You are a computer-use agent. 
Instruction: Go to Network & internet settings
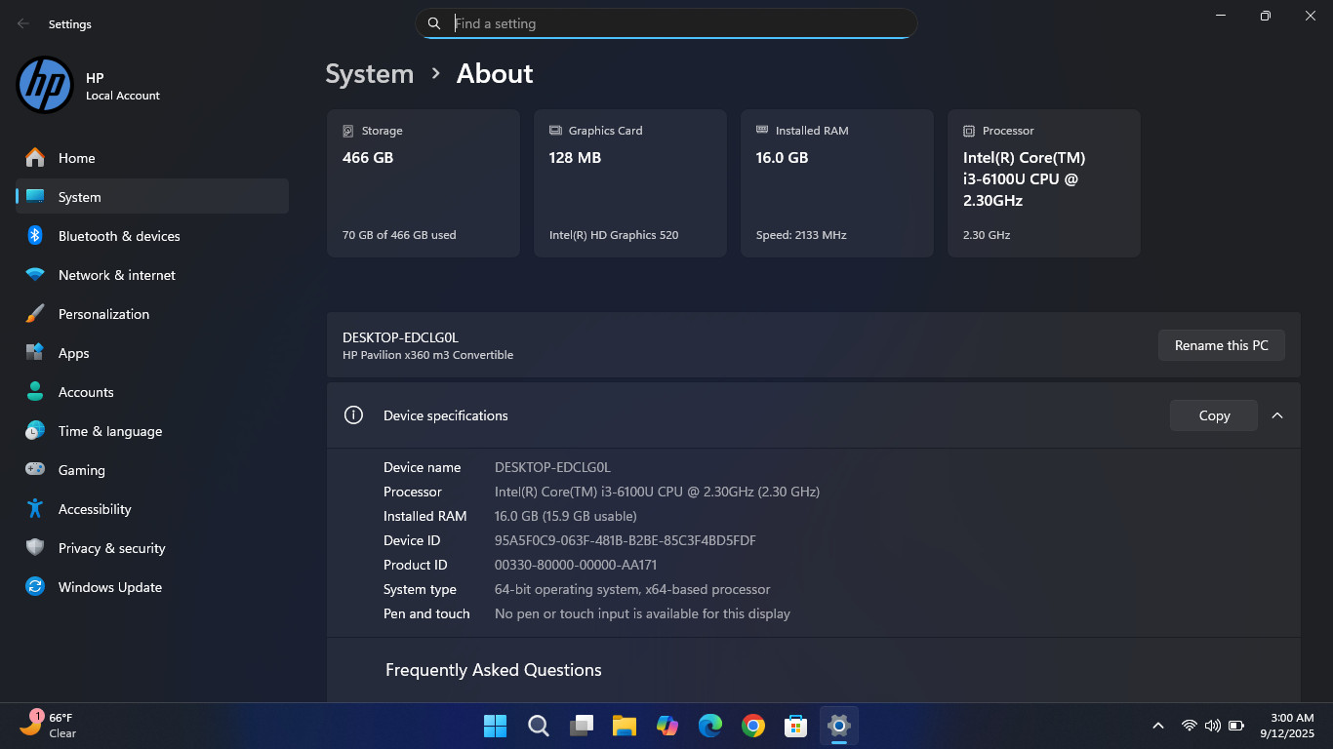152,275
